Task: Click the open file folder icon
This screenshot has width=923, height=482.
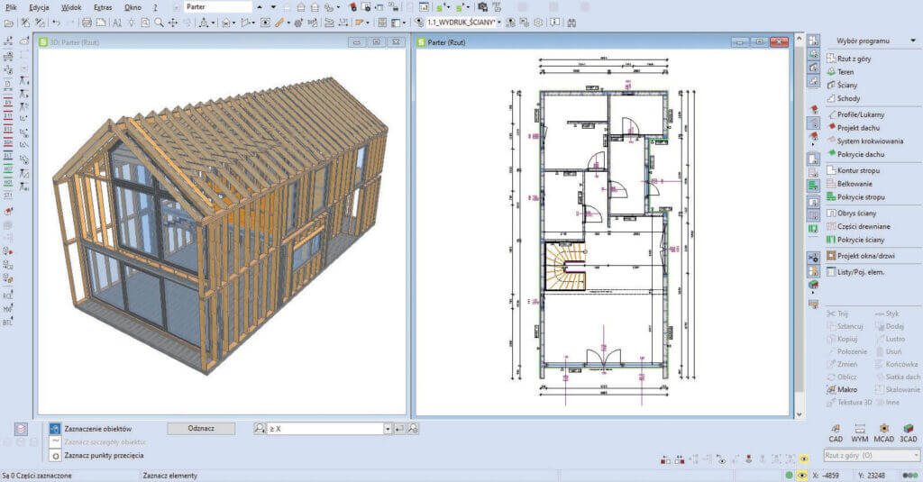Action: pos(8,23)
